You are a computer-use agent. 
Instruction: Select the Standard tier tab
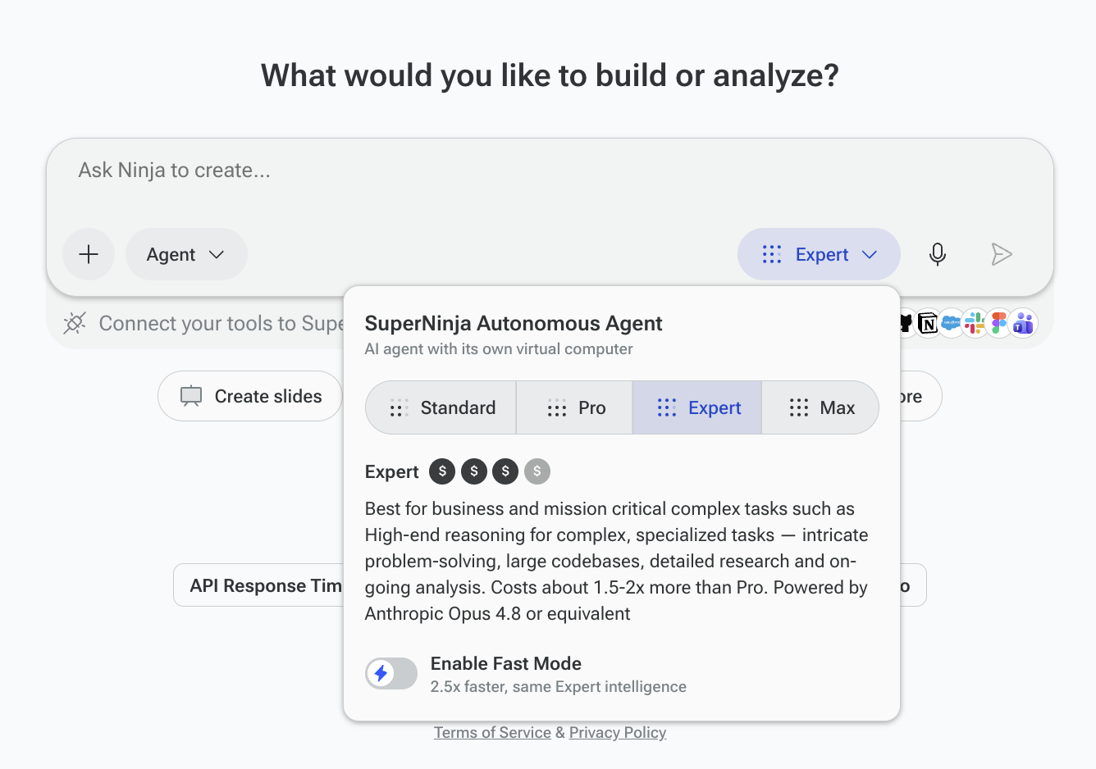[x=441, y=407]
